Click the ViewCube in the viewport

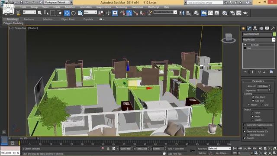[229, 38]
